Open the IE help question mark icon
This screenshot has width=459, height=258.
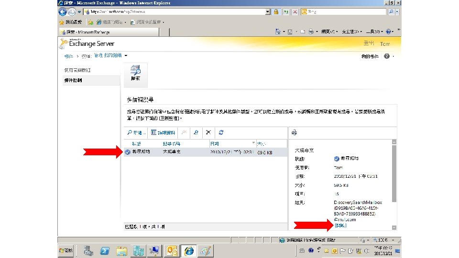[x=388, y=32]
